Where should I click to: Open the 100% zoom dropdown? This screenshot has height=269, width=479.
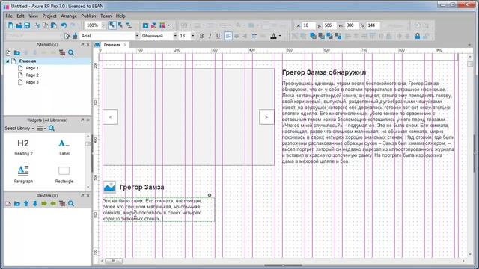103,25
